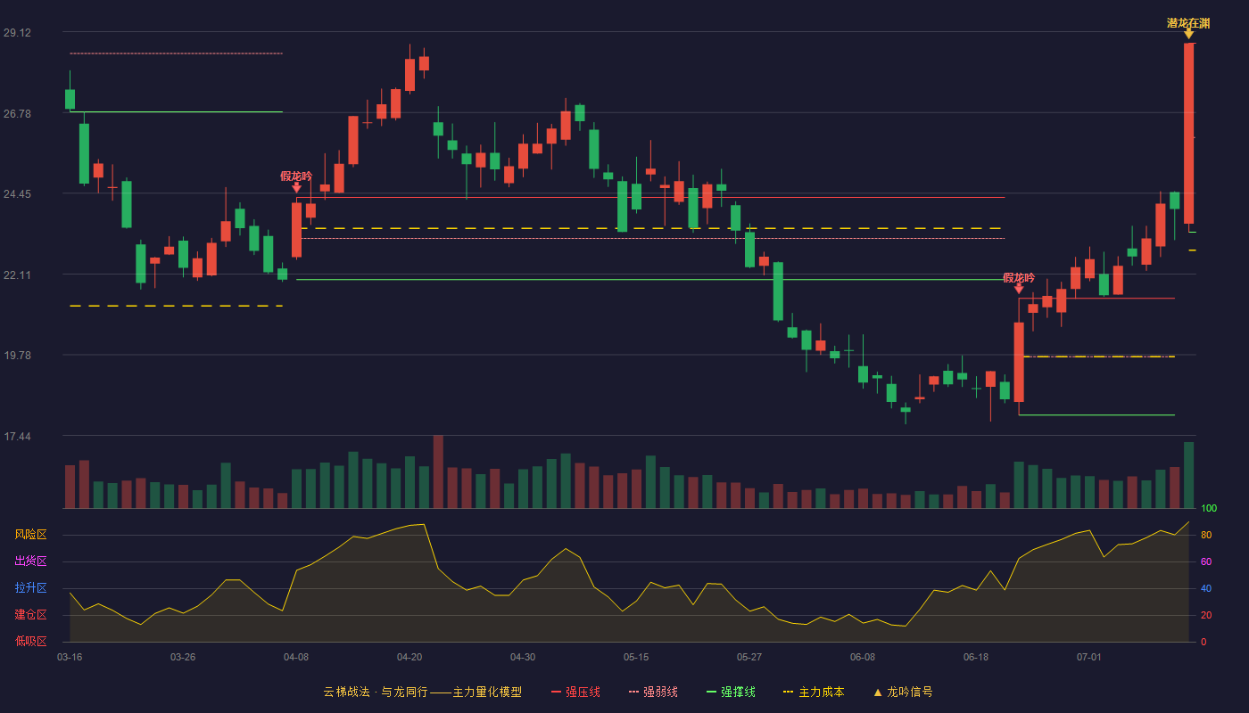The width and height of the screenshot is (1249, 713).
Task: Toggle the 龙吟信号 legend triangle
Action: coord(877,693)
